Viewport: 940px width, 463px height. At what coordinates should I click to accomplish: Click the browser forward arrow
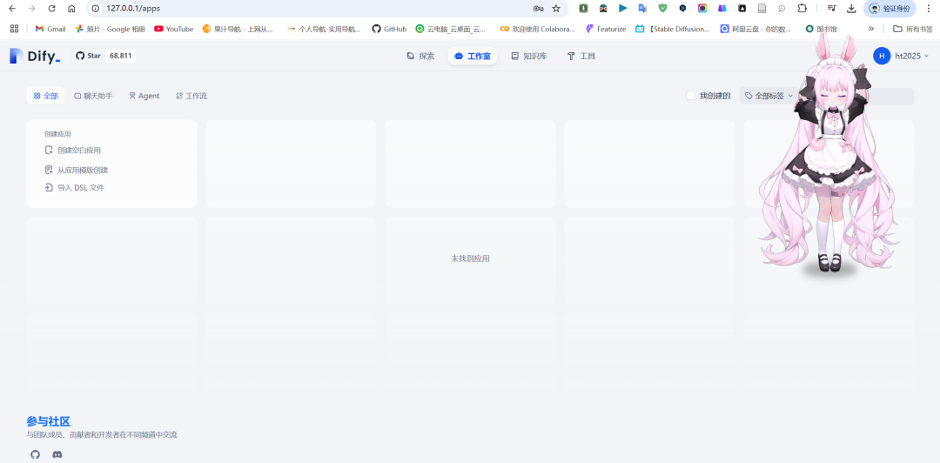click(x=32, y=9)
